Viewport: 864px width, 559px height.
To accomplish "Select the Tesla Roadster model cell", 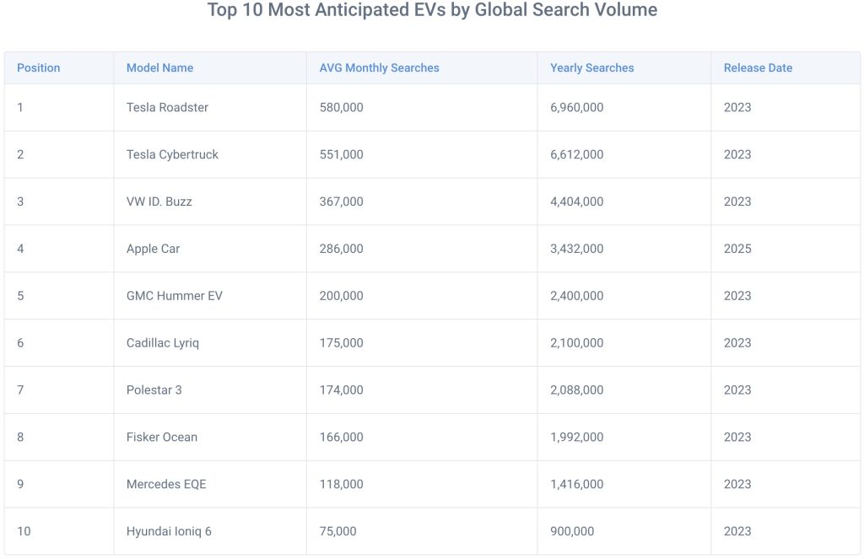I will tap(167, 107).
